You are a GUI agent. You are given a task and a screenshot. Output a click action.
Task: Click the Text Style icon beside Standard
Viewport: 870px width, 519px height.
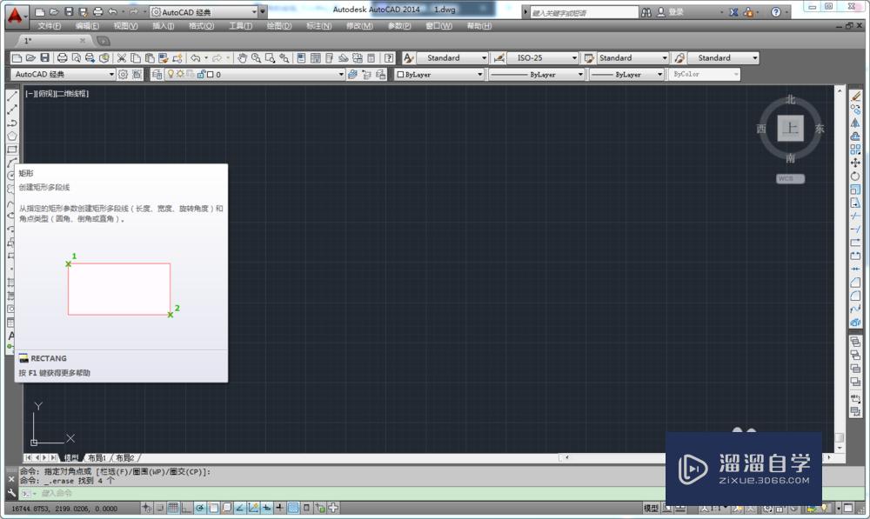click(408, 57)
